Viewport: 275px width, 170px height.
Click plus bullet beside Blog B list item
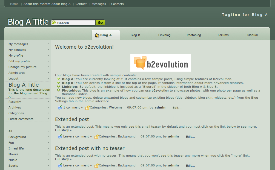58,83
